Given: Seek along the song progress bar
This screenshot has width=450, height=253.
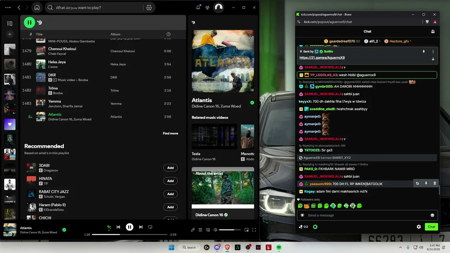Looking at the screenshot, I should 129,234.
